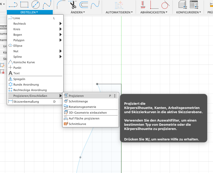Choose Projizieren from the submenu
The height and width of the screenshot is (173, 213).
coord(76,96)
